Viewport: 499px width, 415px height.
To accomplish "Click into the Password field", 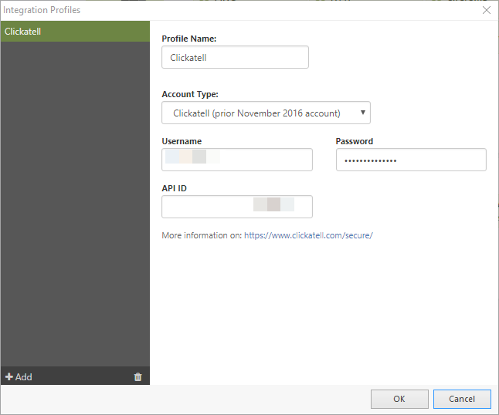I will point(411,160).
